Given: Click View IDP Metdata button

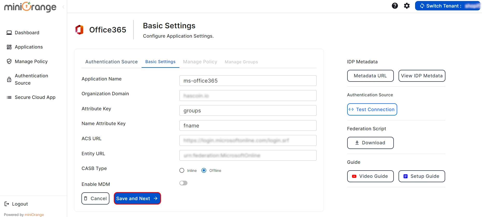Looking at the screenshot, I should pos(422,76).
